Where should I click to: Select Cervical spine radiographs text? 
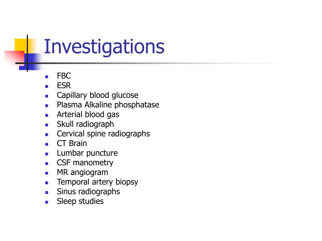tap(103, 134)
